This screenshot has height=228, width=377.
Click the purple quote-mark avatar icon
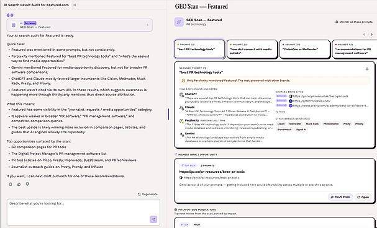(10, 15)
